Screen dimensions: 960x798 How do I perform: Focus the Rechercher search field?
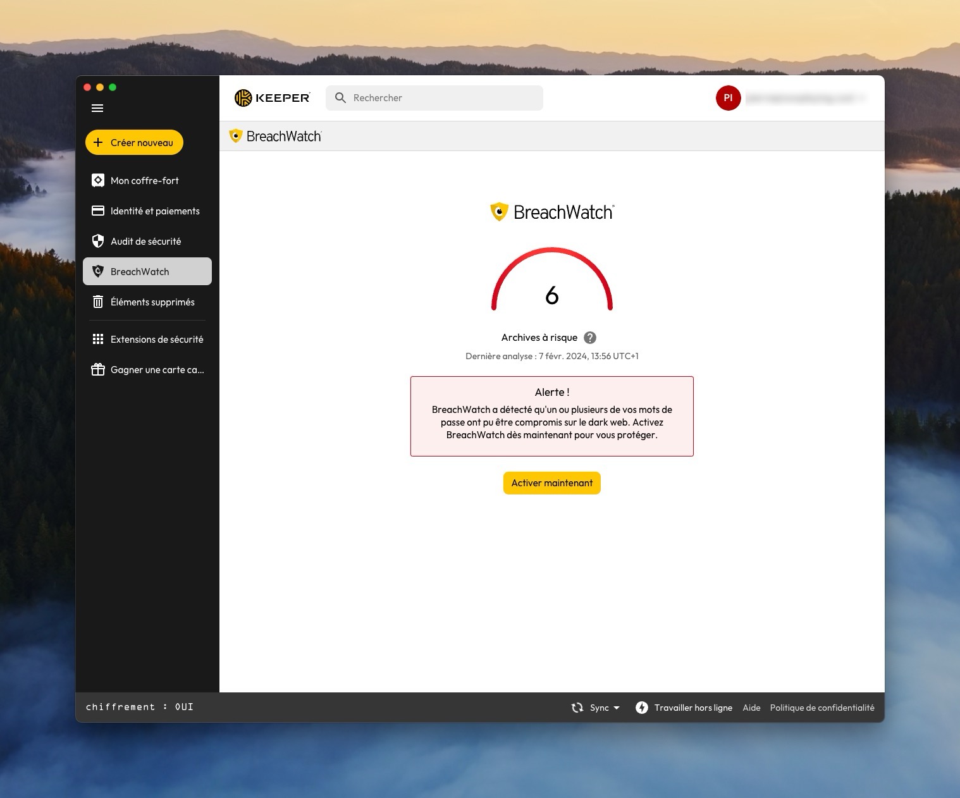pyautogui.click(x=434, y=98)
